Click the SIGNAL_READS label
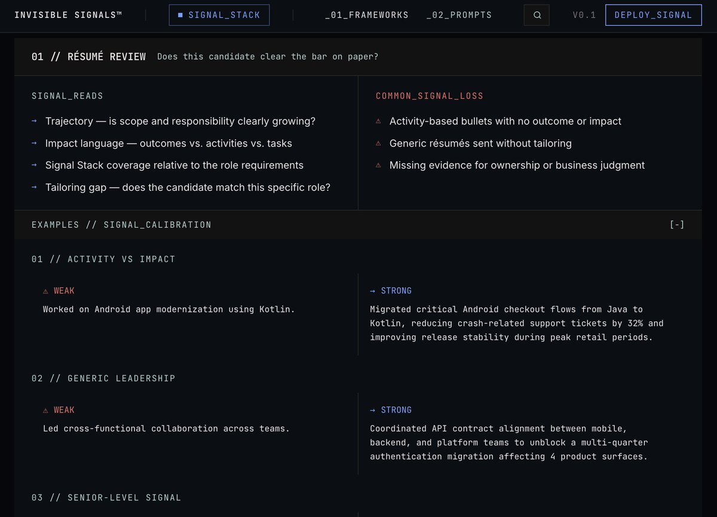This screenshot has width=717, height=517. pyautogui.click(x=68, y=96)
